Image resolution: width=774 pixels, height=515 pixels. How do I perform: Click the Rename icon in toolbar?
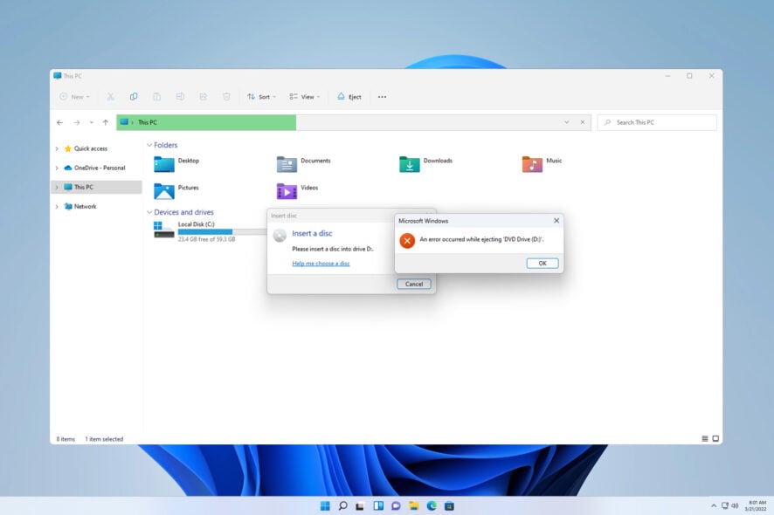click(180, 97)
